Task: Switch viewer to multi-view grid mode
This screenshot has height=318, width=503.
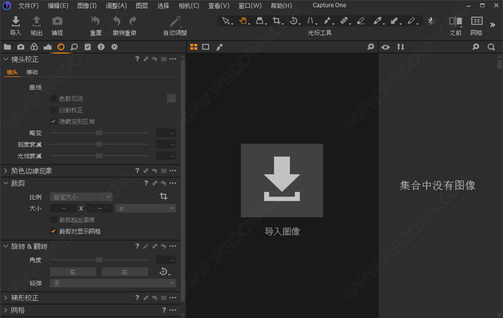Action: [194, 47]
